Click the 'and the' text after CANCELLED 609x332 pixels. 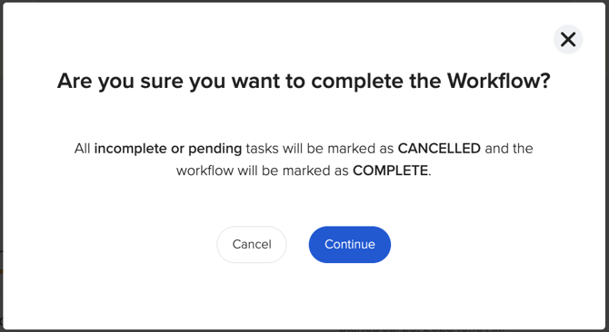(509, 149)
